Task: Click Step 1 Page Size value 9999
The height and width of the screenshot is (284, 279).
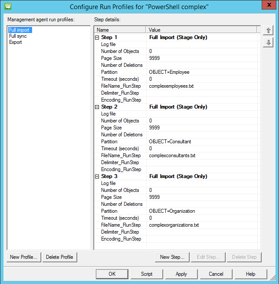Action: tap(154, 58)
